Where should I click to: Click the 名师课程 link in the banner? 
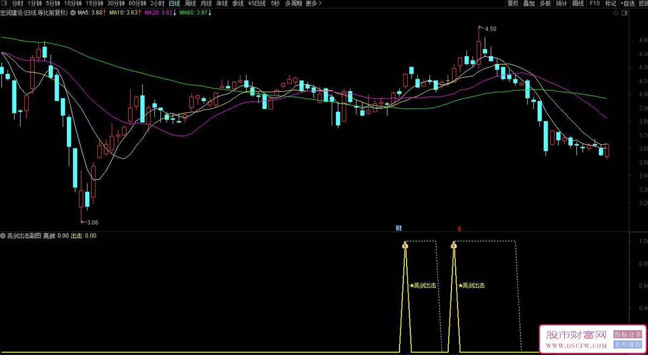[627, 345]
